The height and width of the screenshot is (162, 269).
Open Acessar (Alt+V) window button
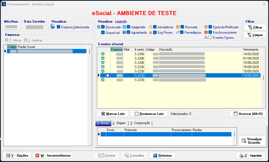(248, 114)
